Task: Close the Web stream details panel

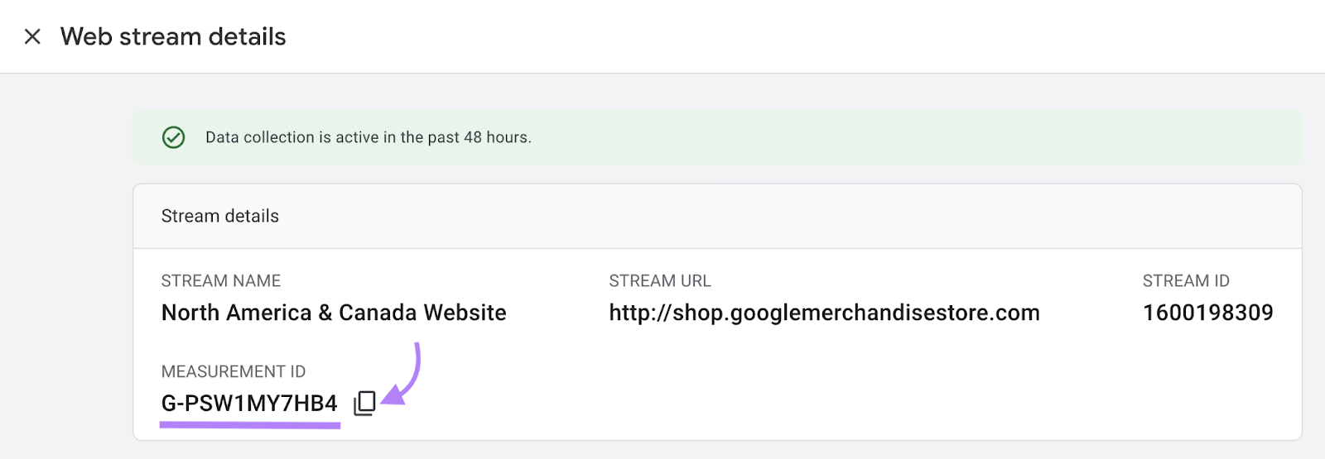Action: [32, 36]
